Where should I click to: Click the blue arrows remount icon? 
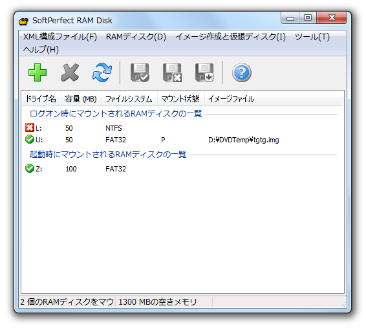click(102, 72)
